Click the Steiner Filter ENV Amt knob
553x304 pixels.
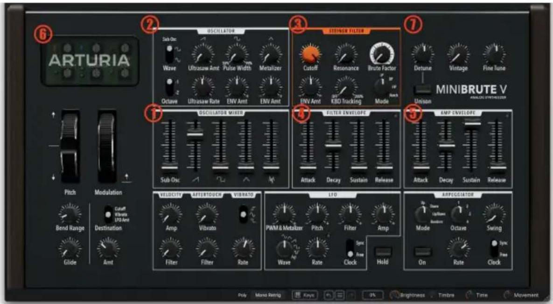[310, 87]
